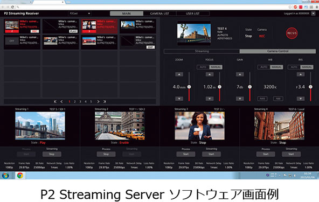This screenshot has height=202, width=319.
Task: Click Streaming 3 reporter preview
Action: coord(199,126)
